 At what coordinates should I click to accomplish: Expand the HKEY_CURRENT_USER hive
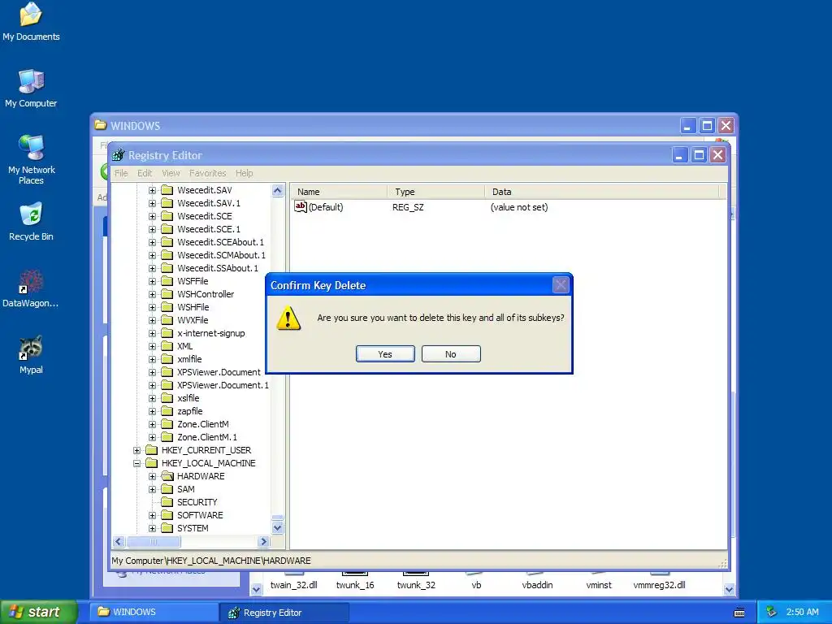(x=136, y=450)
